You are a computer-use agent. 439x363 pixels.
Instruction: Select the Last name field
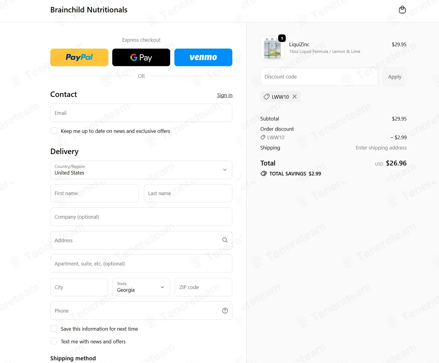point(188,193)
